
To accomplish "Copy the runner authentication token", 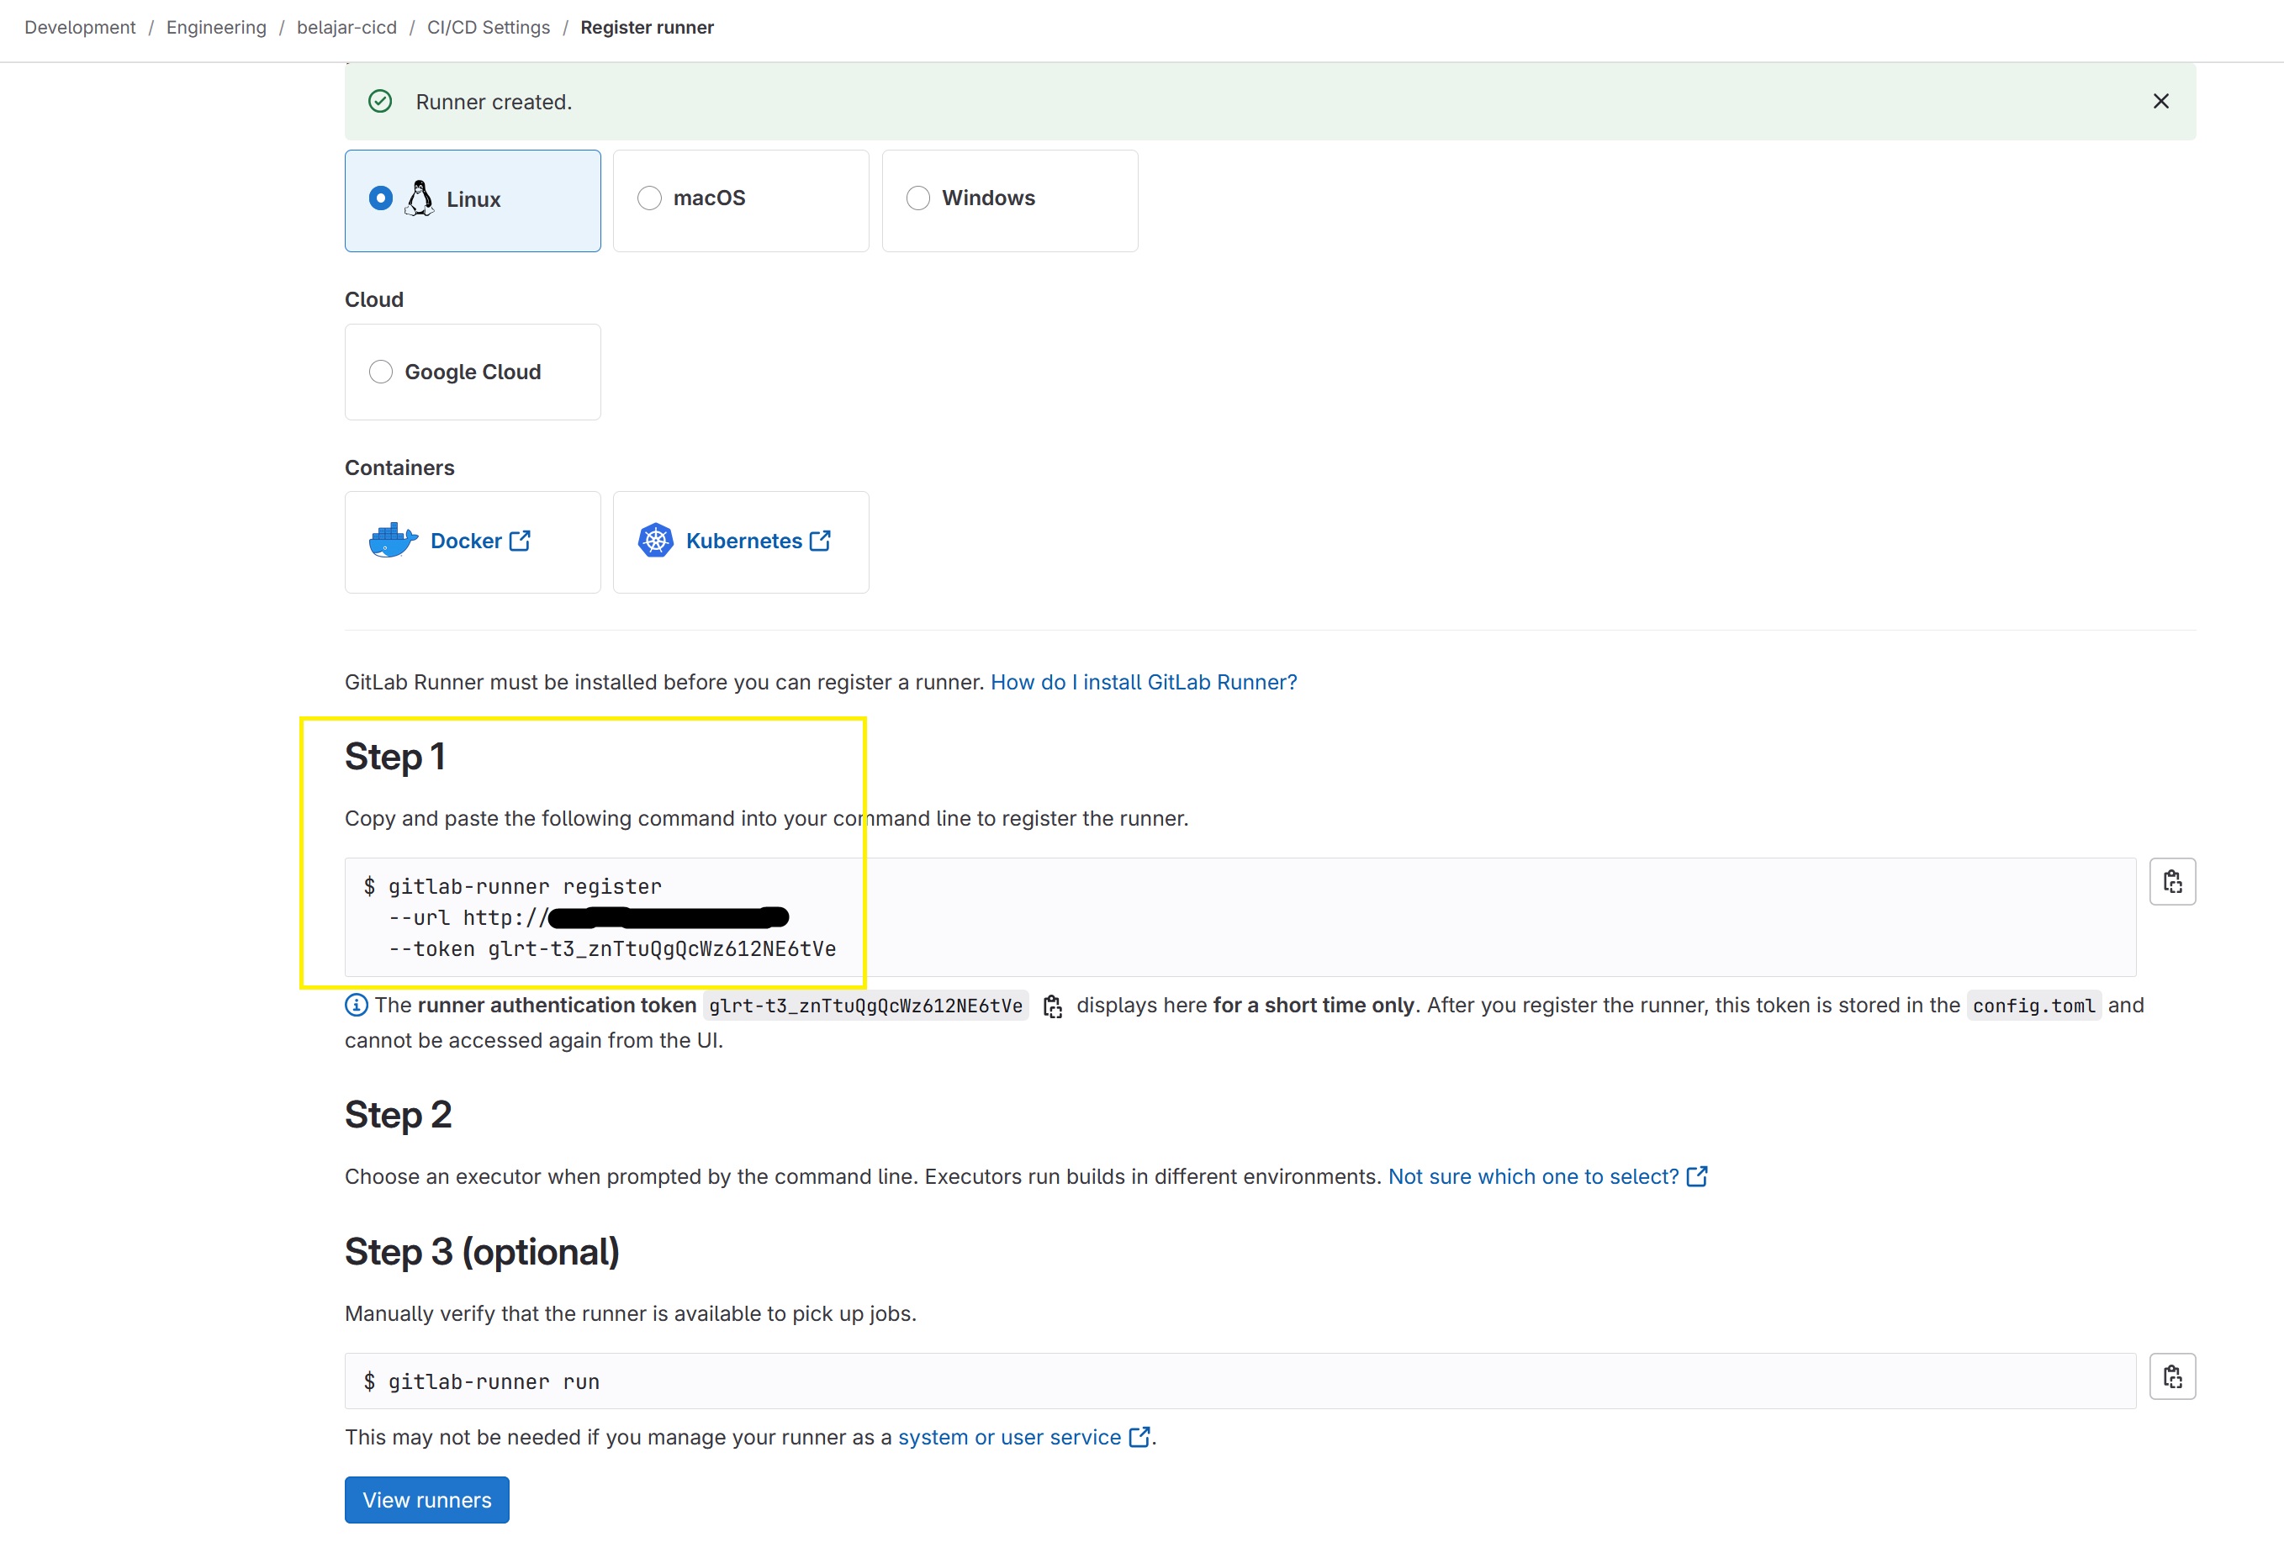I will (1053, 1006).
